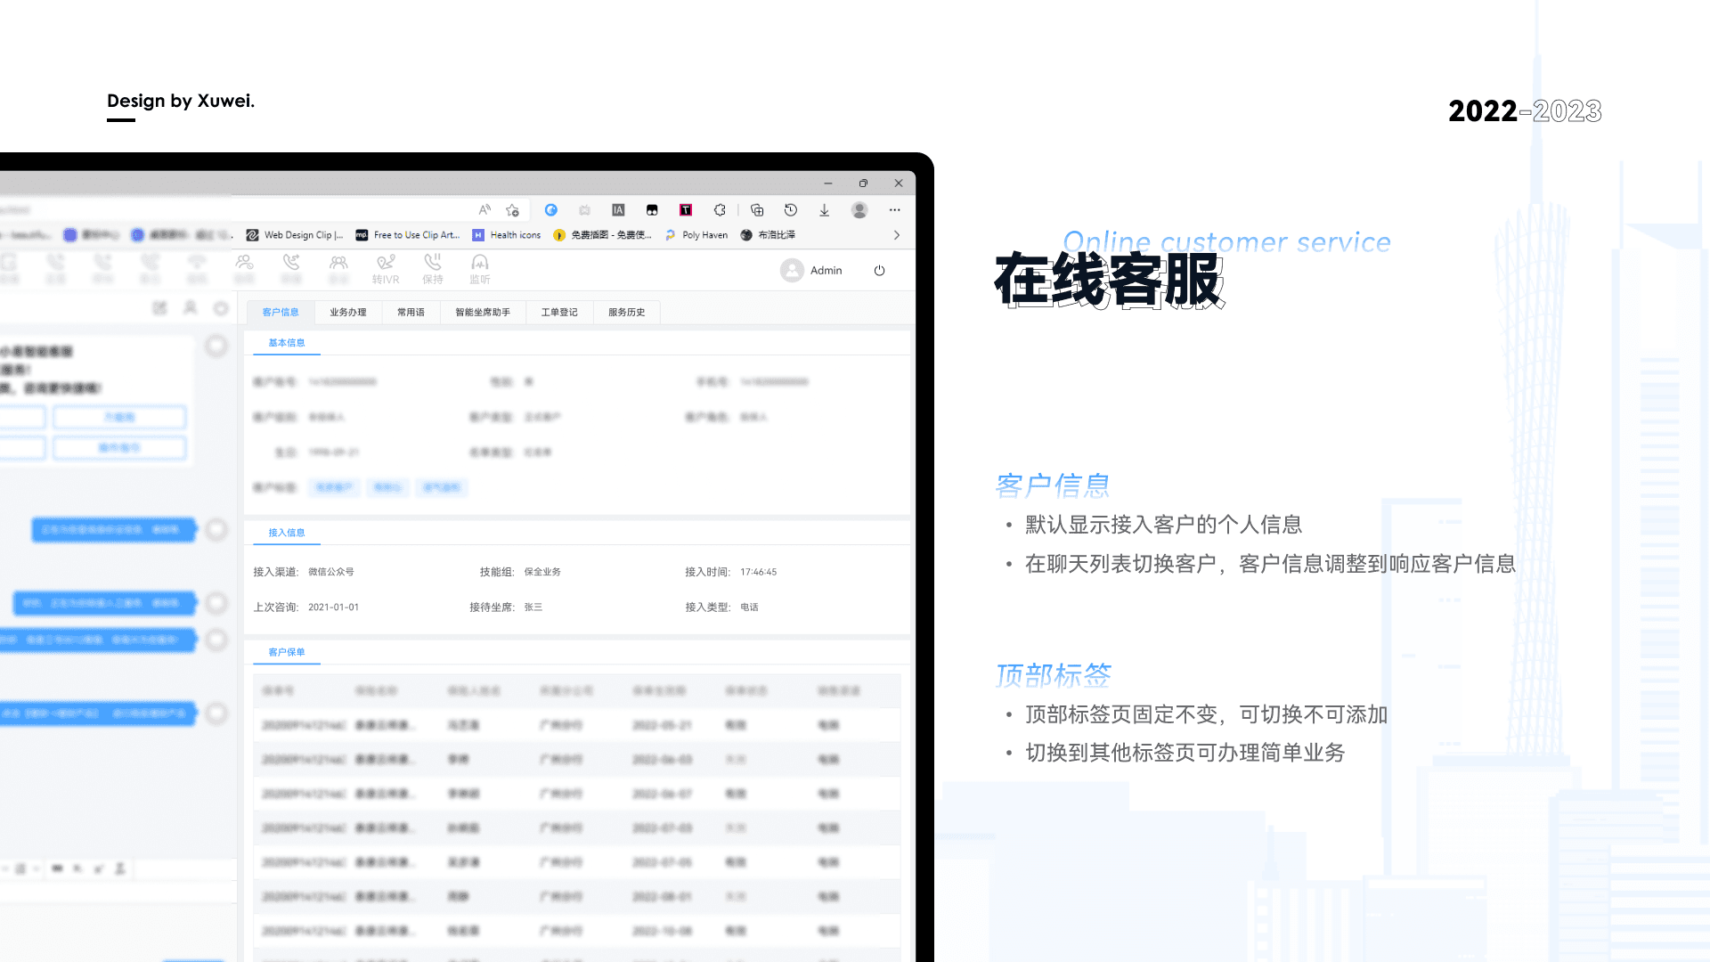The width and height of the screenshot is (1710, 962).
Task: Open browser settings three-dots menu
Action: [894, 210]
